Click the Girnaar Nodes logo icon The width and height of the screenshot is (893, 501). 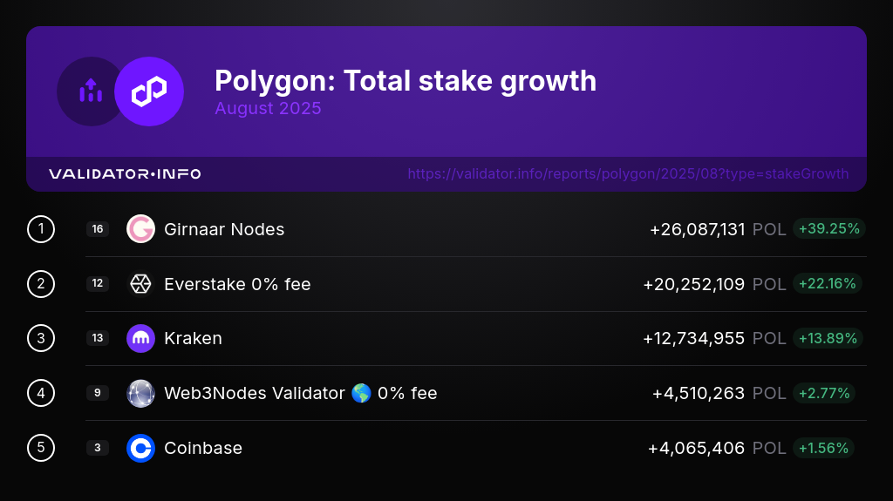(x=140, y=229)
